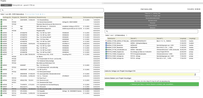203x98 pixels.
Task: Select the row '1 St. Deckel-Zwischenstück'
Action: tap(52, 22)
